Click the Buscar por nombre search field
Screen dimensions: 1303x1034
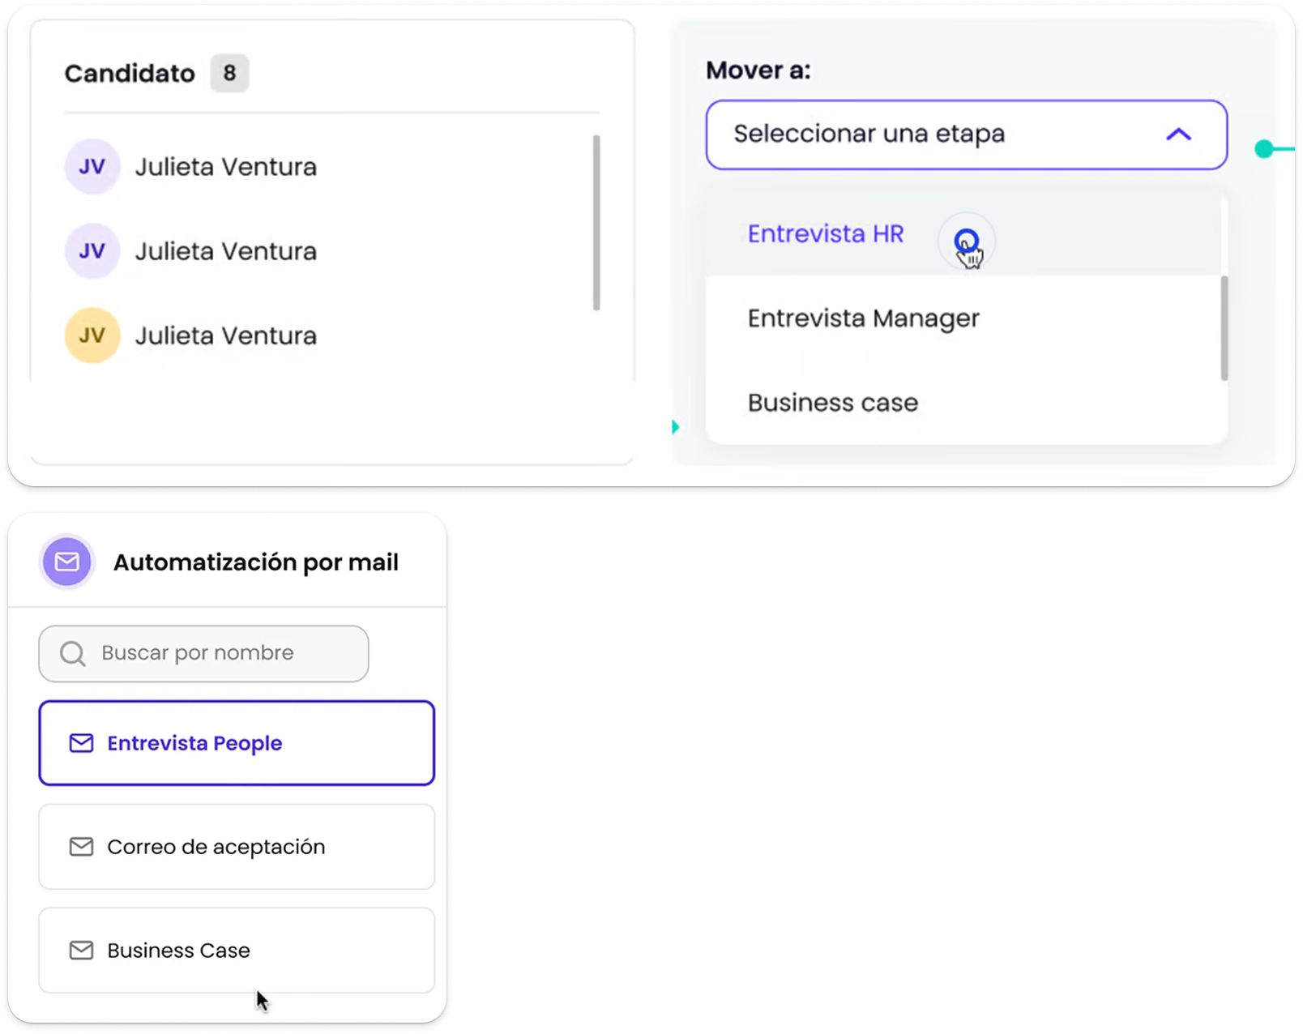click(x=219, y=653)
